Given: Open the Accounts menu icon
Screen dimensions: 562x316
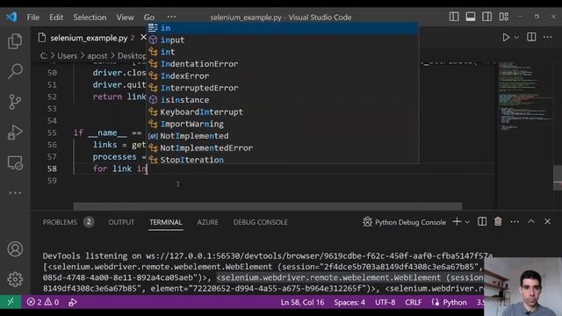Looking at the screenshot, I should [15, 249].
